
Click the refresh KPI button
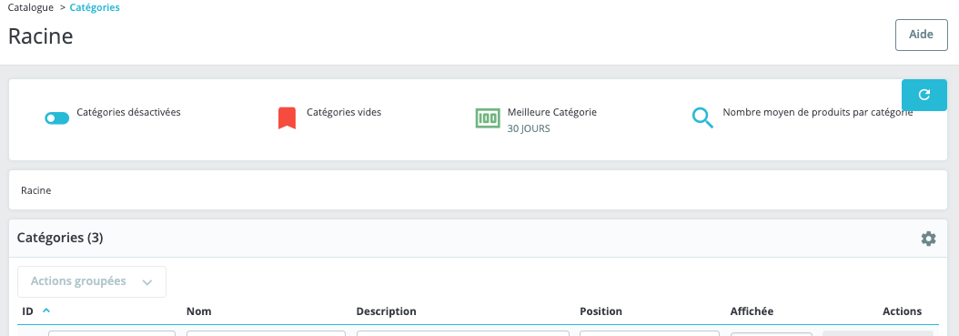click(924, 95)
